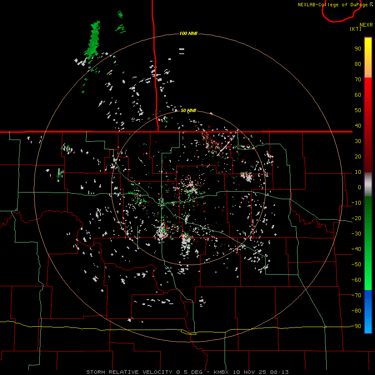Click the 0 value on the velocity scale
The image size is (375, 375).
point(360,187)
